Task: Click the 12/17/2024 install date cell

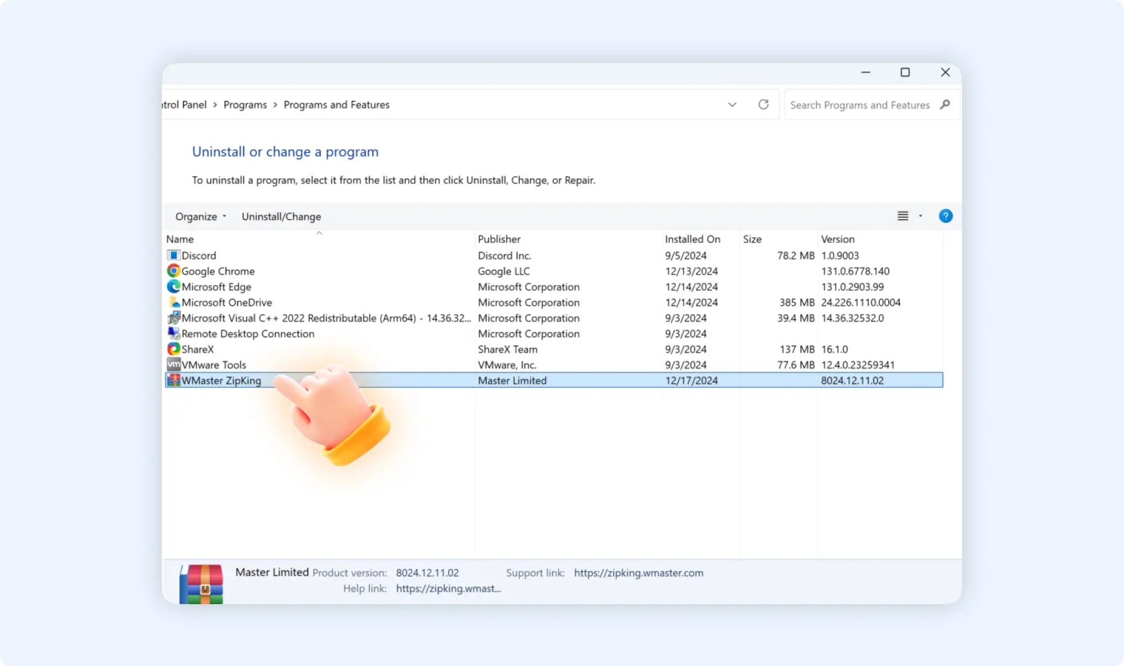Action: click(x=691, y=381)
